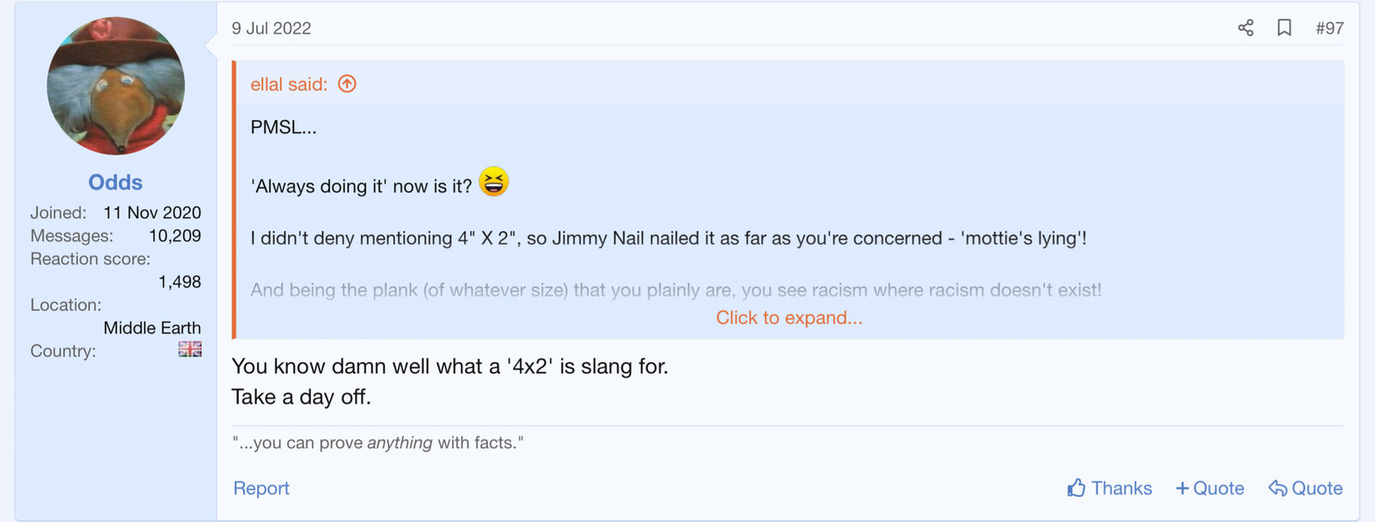Click the 10,209 messages count
Screen dimensions: 1375x522
[174, 235]
